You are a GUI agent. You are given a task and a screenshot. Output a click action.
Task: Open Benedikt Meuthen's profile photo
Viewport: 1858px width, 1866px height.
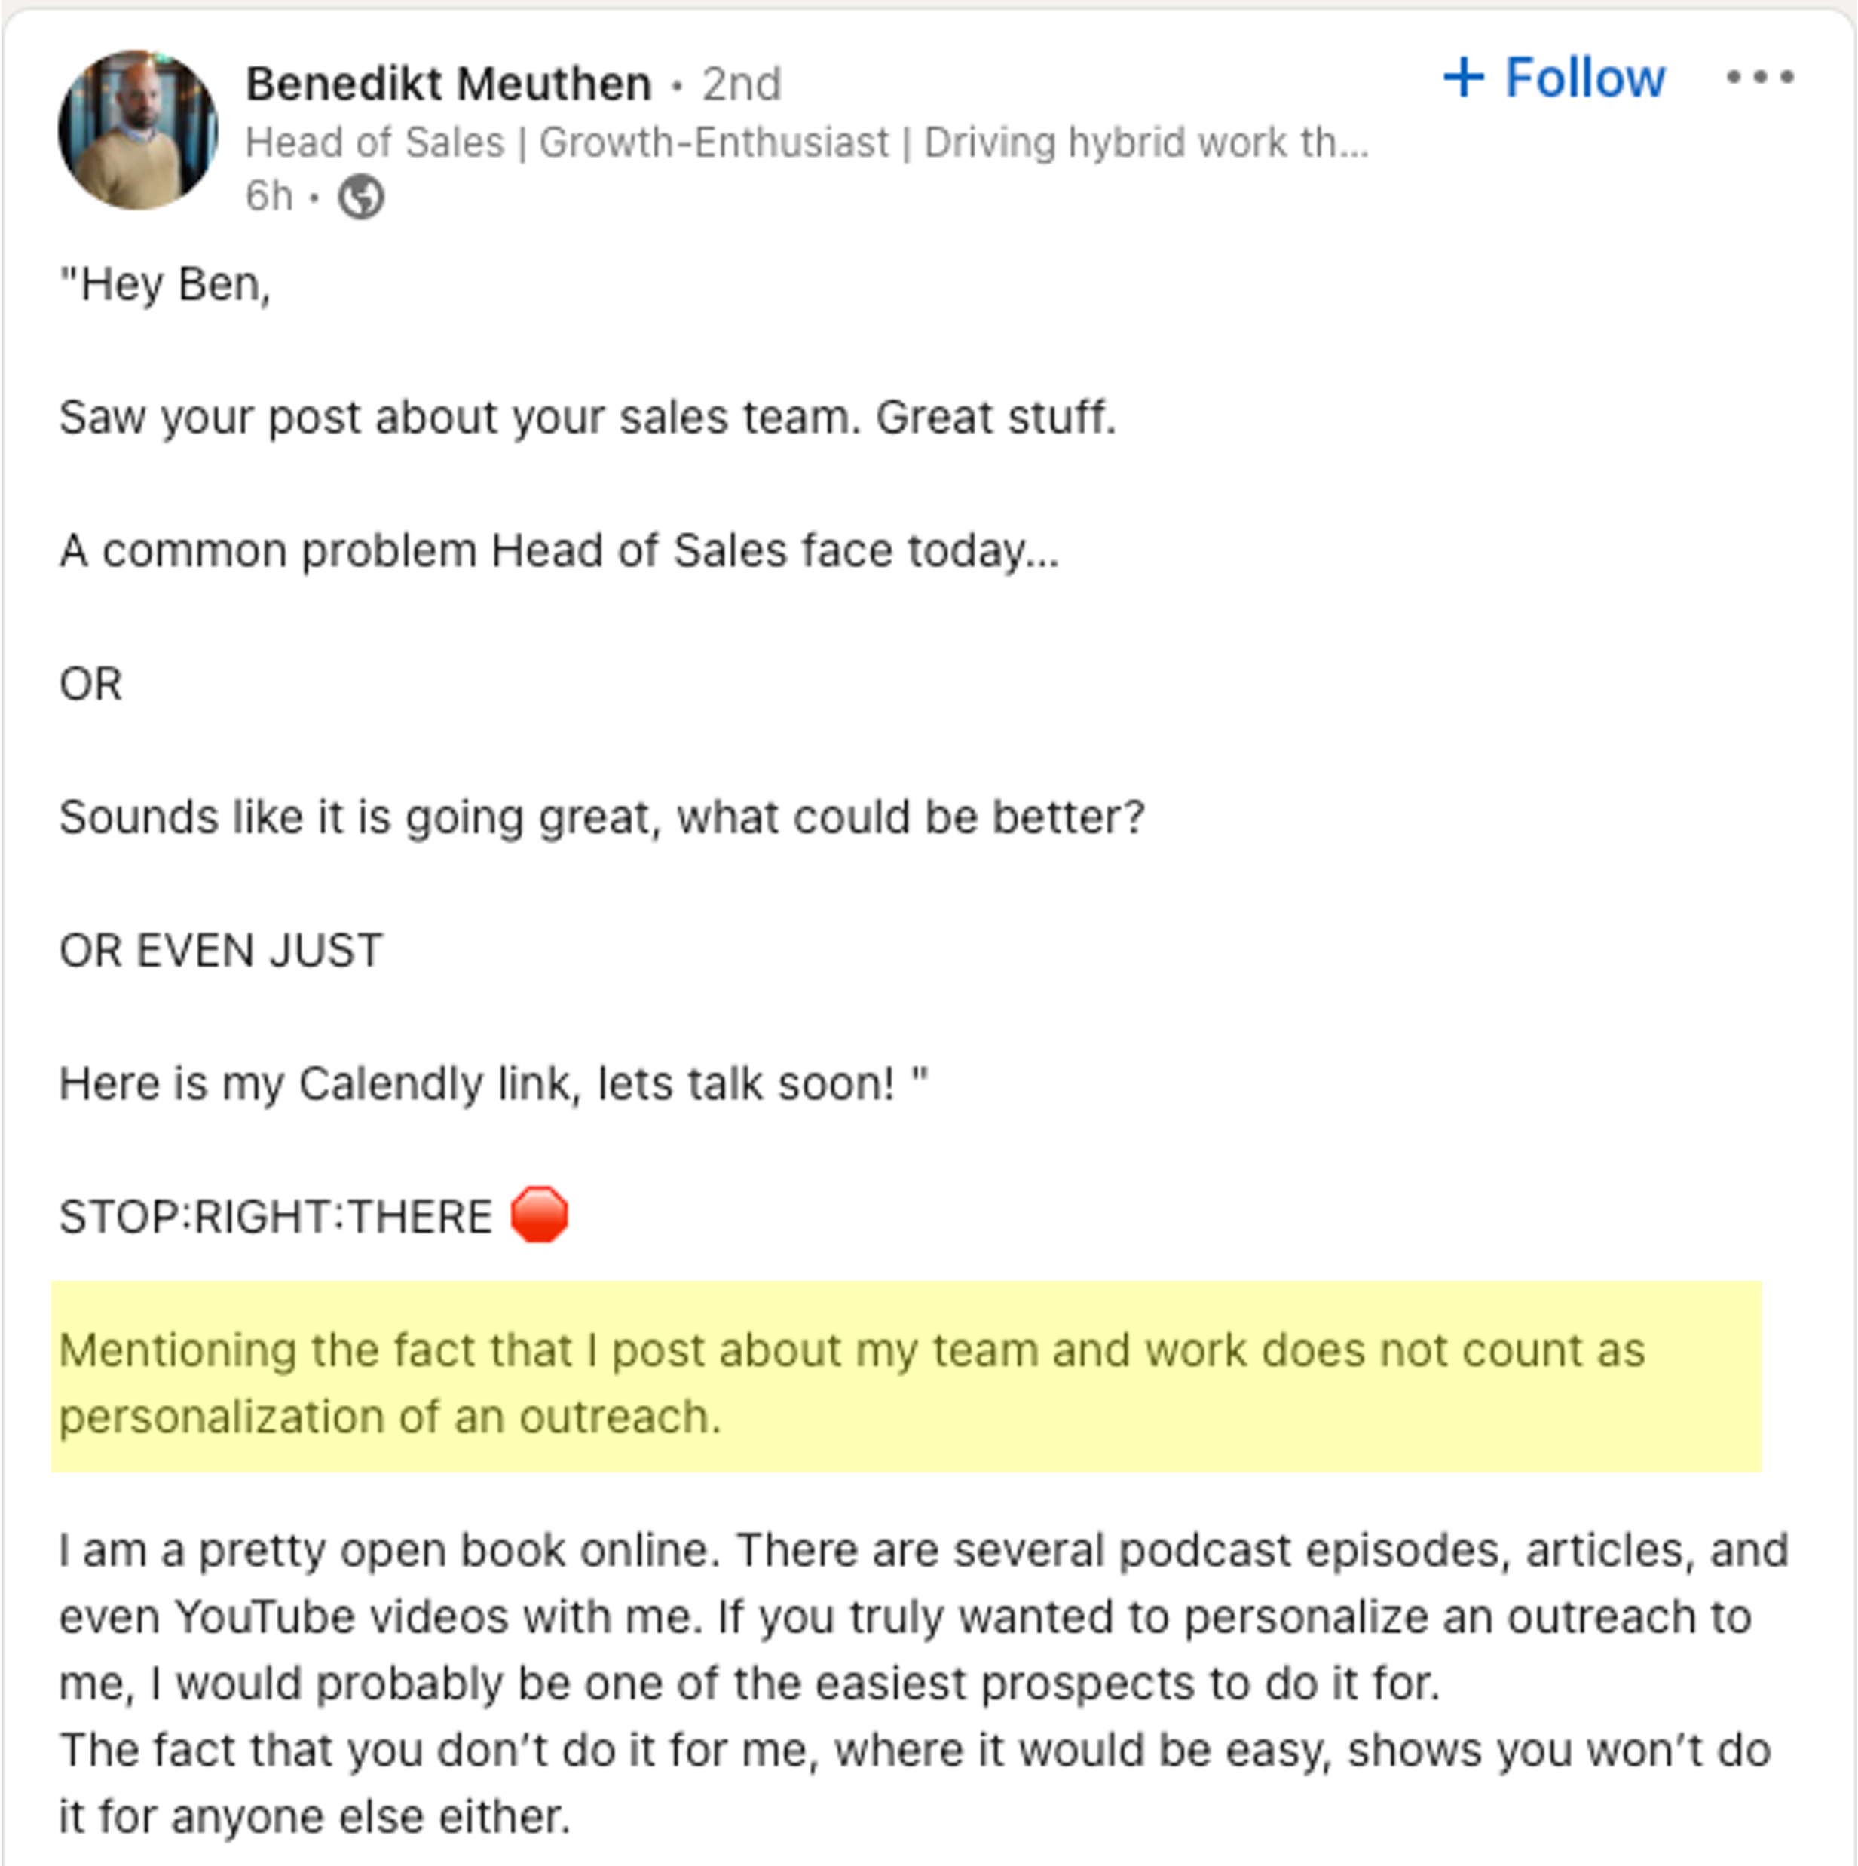(x=138, y=127)
